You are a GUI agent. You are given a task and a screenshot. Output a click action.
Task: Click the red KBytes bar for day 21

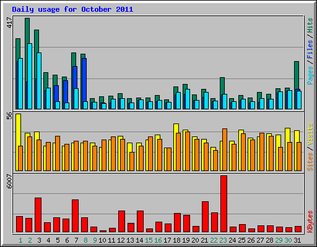[205, 217]
